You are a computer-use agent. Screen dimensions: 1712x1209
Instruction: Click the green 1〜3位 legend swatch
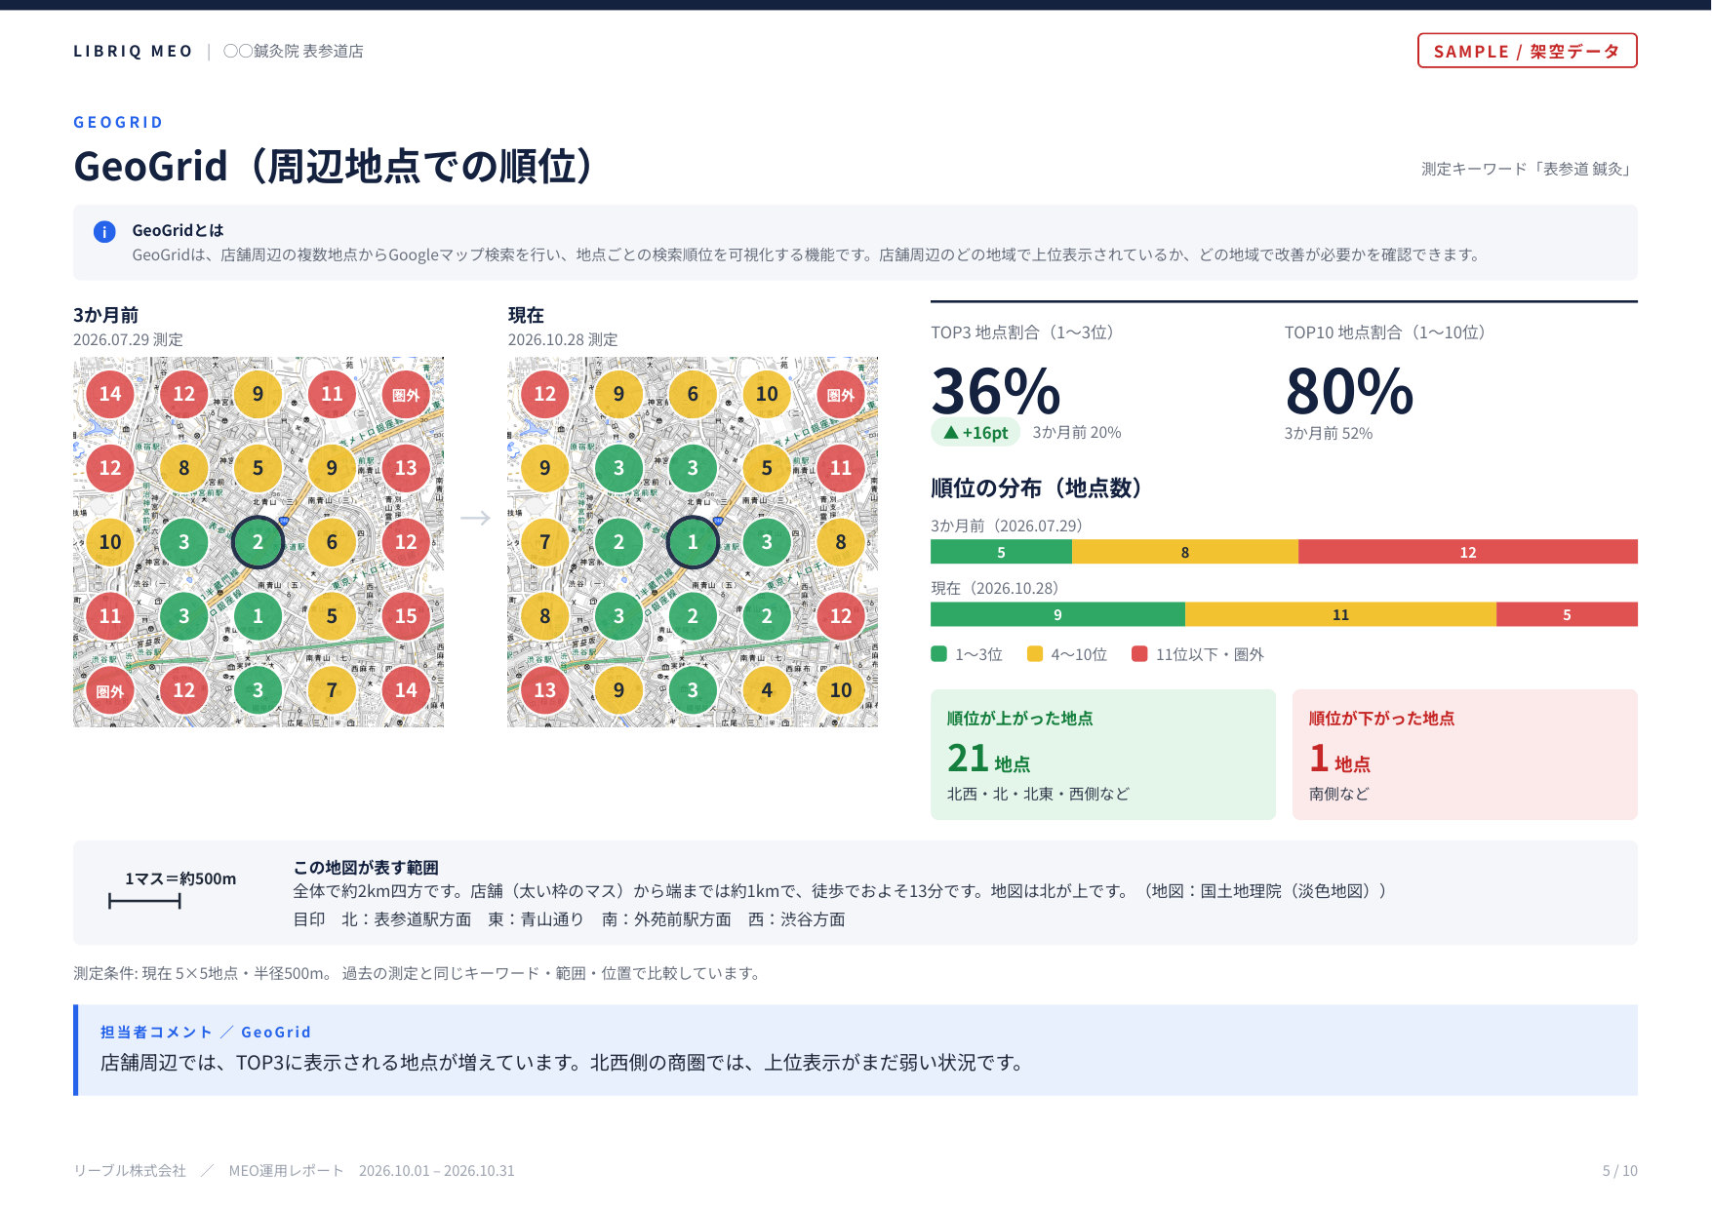click(x=939, y=654)
